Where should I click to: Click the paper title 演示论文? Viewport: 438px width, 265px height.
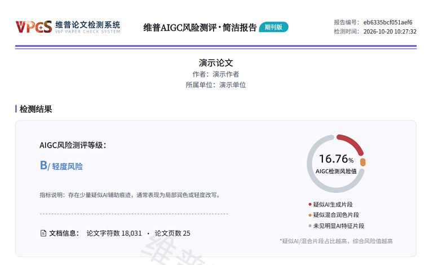[216, 63]
